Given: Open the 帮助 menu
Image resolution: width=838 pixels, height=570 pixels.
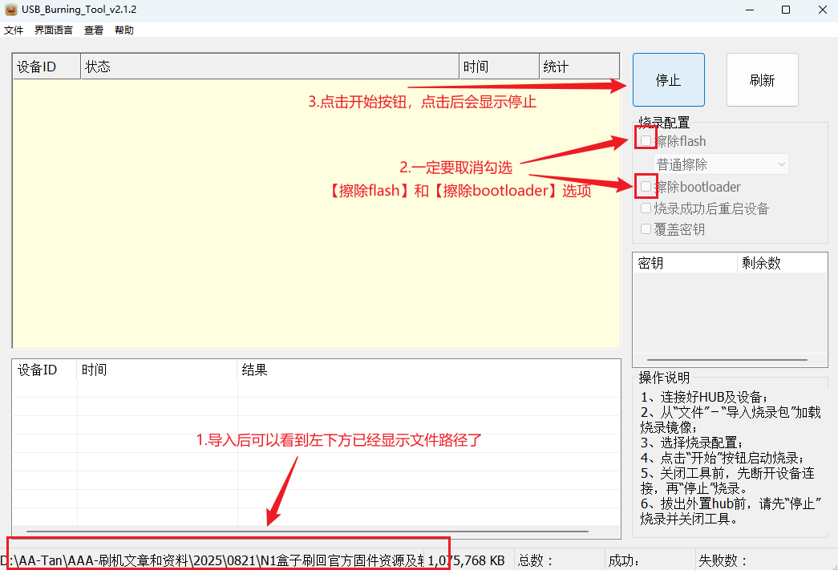Looking at the screenshot, I should (x=124, y=30).
